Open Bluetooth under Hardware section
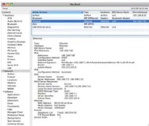The width and height of the screenshot is (149, 126). [12, 24]
